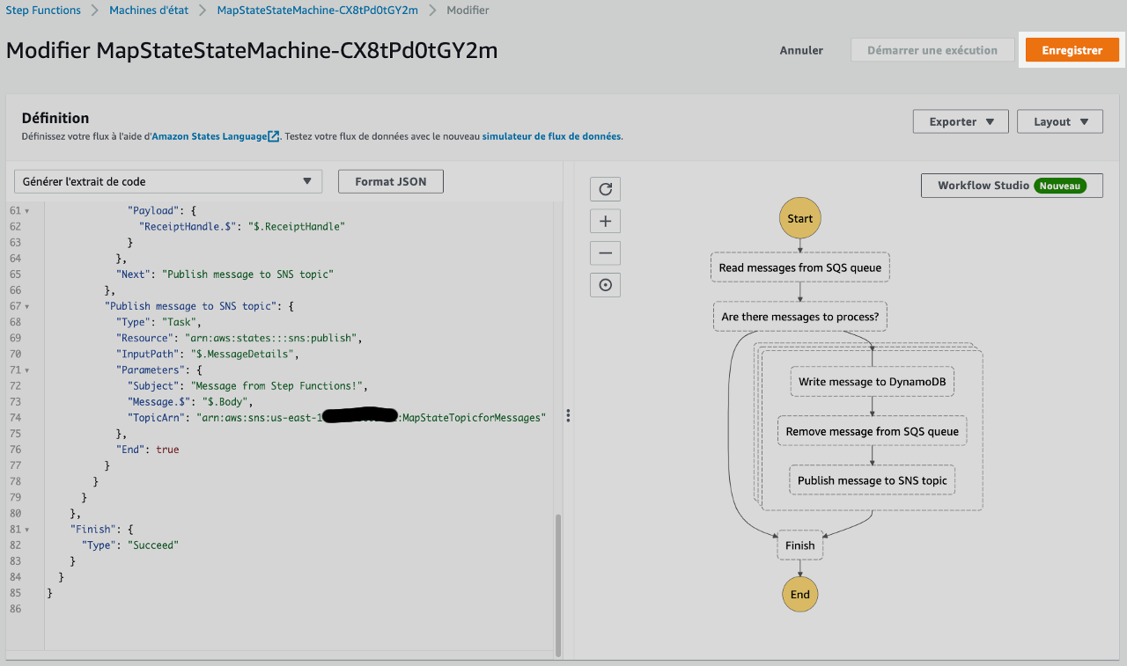
Task: Collapse the code fold at line 81
Action: 27,530
